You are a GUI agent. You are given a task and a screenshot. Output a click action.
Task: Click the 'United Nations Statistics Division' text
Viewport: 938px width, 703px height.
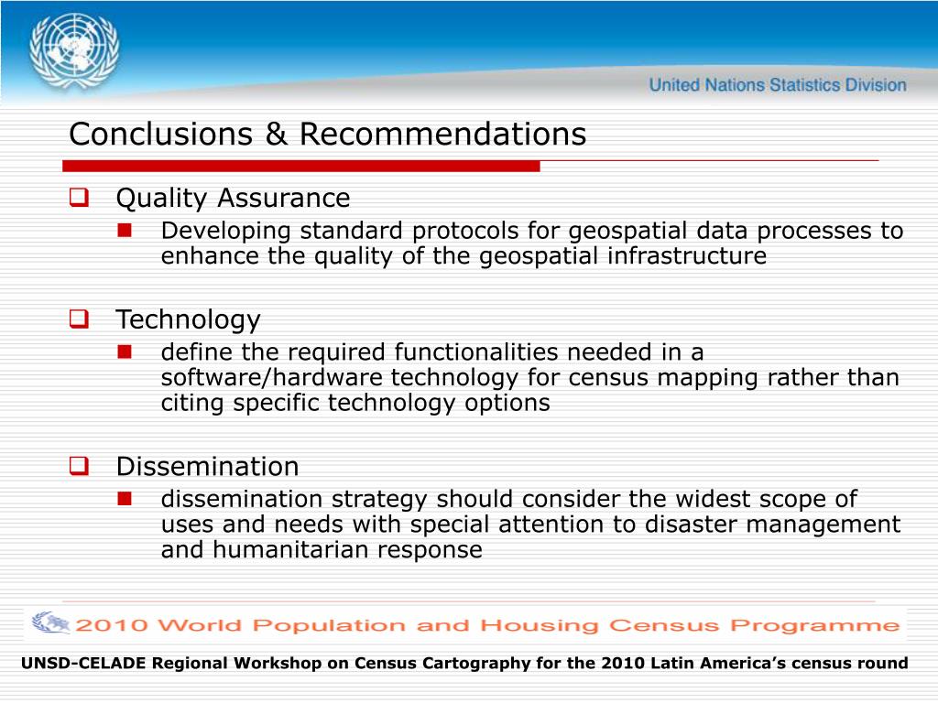pos(778,85)
